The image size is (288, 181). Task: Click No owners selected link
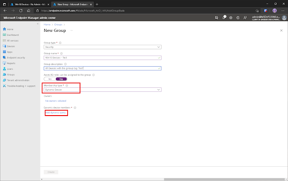56,101
